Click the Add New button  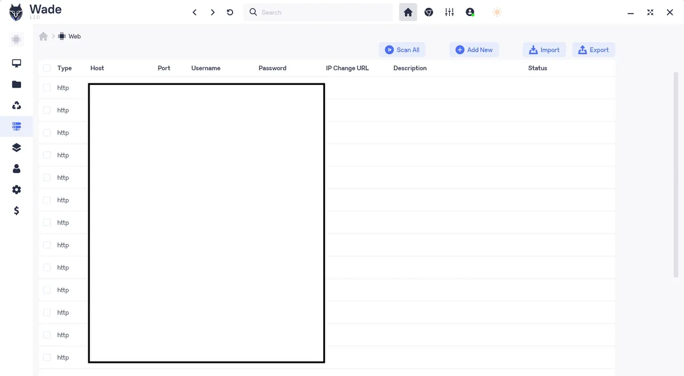click(x=474, y=50)
